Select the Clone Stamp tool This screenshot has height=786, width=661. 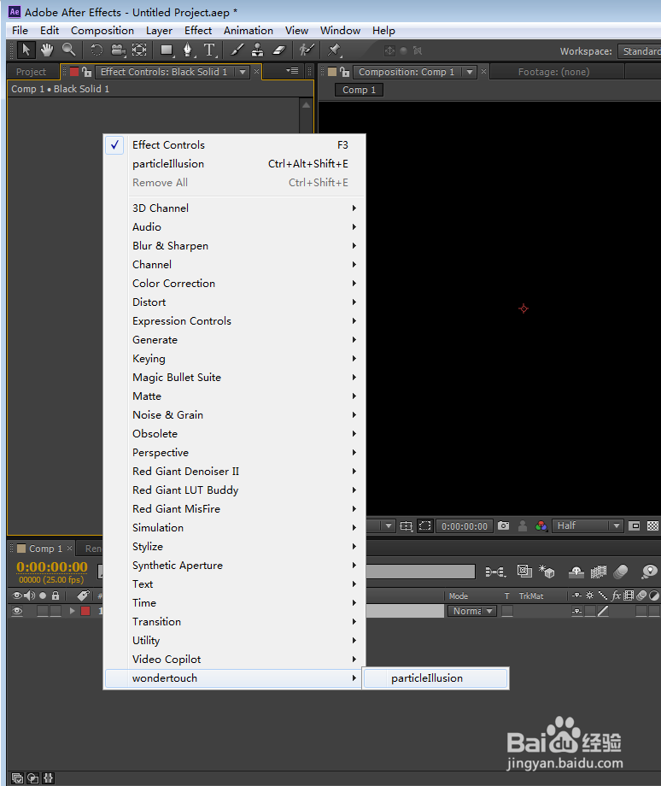click(258, 50)
